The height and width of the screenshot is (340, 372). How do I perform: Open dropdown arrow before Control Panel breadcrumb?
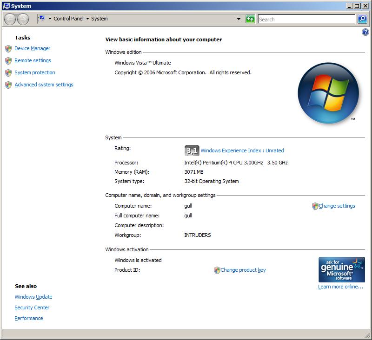(50, 19)
